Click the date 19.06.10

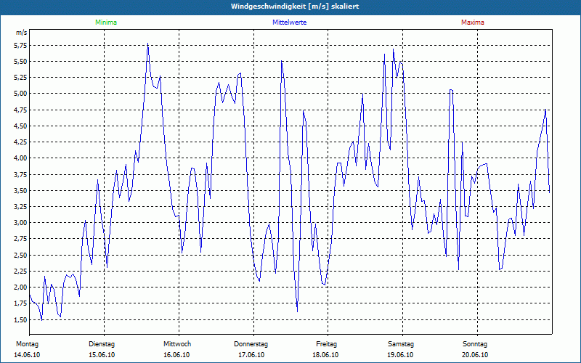(400, 355)
